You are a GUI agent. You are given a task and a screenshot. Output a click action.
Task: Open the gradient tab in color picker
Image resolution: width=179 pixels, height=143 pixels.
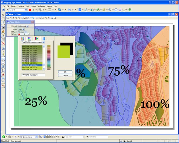click(43, 39)
